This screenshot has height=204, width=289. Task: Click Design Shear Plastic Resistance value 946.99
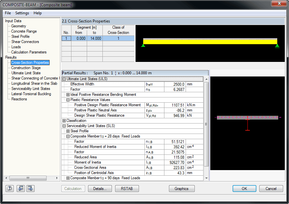coord(175,115)
